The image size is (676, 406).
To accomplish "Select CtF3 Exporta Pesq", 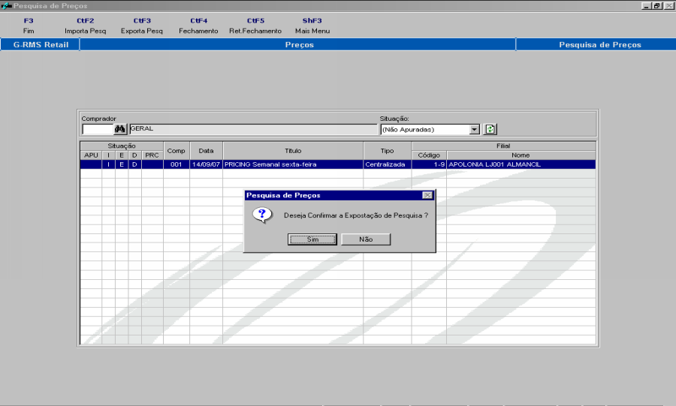I will coord(142,26).
